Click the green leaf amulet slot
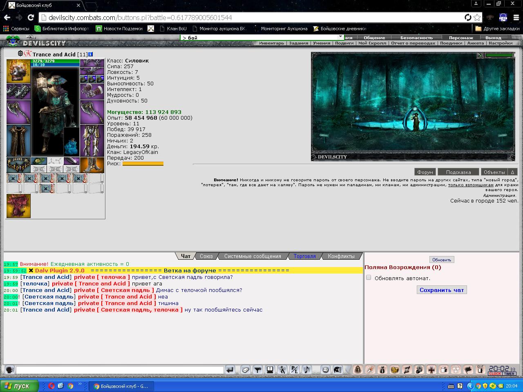 (x=39, y=161)
